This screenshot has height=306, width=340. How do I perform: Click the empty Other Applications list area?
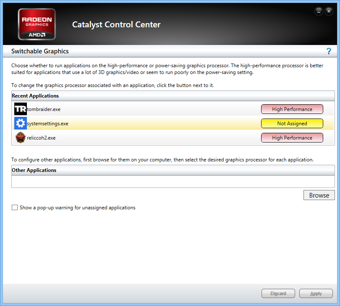coord(173,181)
